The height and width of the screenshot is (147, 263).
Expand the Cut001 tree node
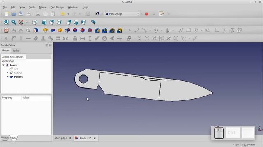click(7, 73)
